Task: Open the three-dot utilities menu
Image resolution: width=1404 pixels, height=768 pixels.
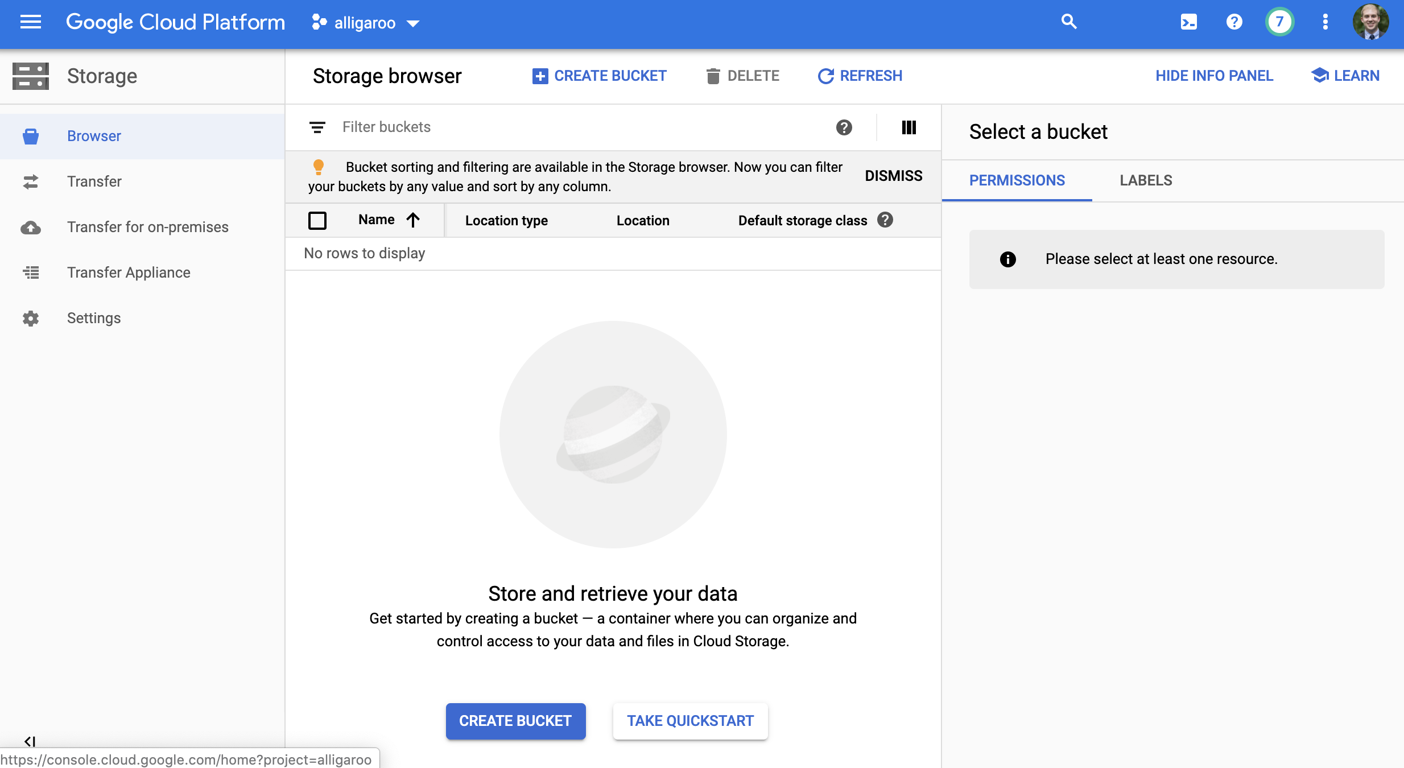Action: click(1325, 22)
